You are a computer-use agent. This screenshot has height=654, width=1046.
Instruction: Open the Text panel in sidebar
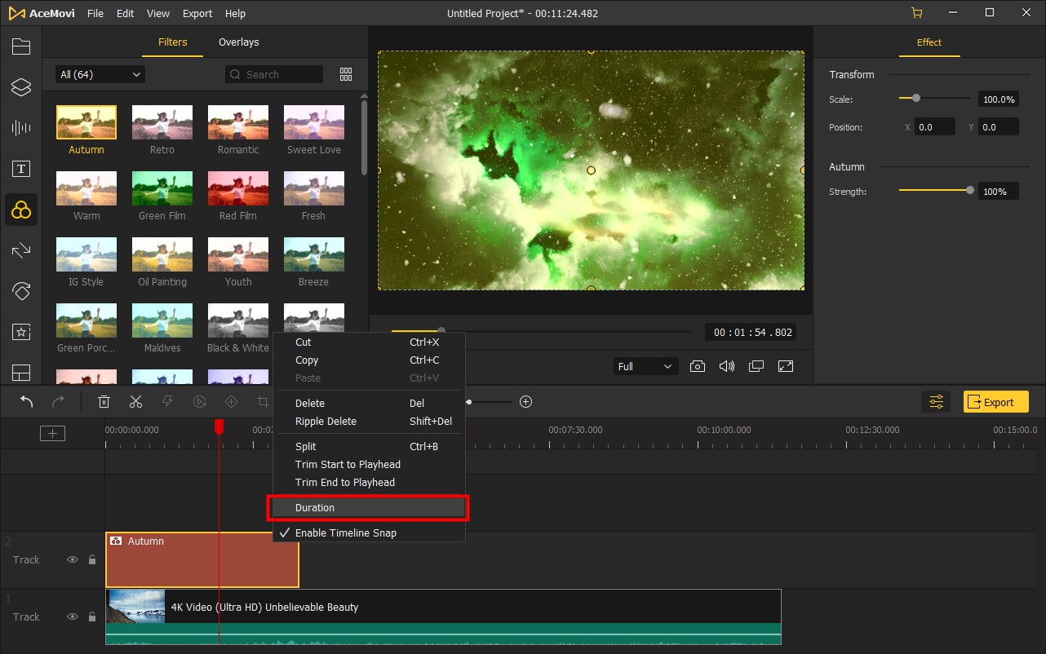pyautogui.click(x=21, y=169)
